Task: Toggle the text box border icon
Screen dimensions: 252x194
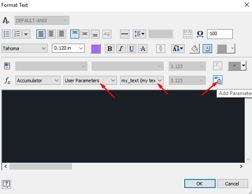Action: (x=207, y=49)
